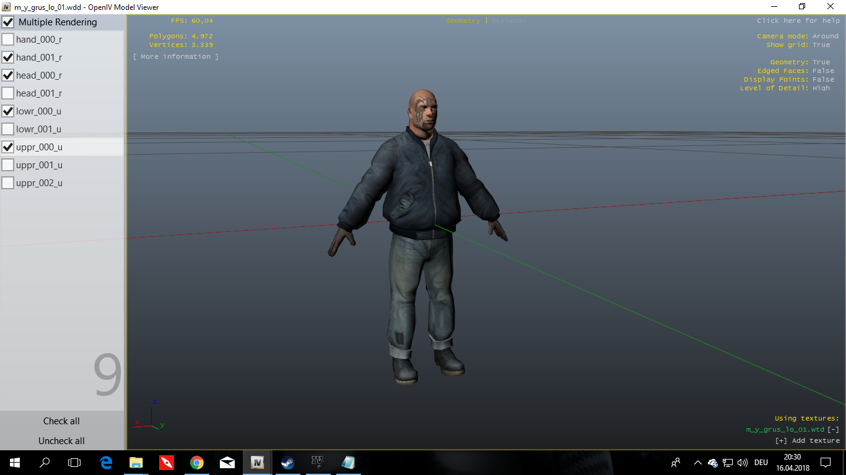
Task: Expand the More information section
Action: pos(175,57)
